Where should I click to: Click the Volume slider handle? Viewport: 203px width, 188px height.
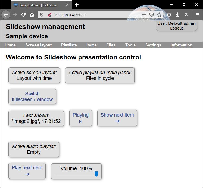[x=96, y=174]
